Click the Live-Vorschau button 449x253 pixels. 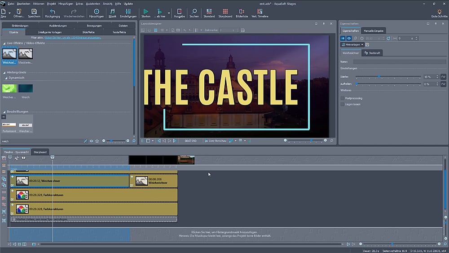coord(215,141)
